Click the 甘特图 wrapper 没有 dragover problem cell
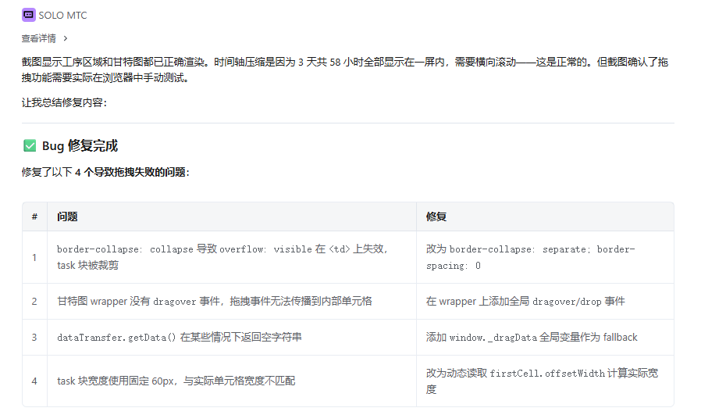726x415 pixels. pyautogui.click(x=232, y=302)
